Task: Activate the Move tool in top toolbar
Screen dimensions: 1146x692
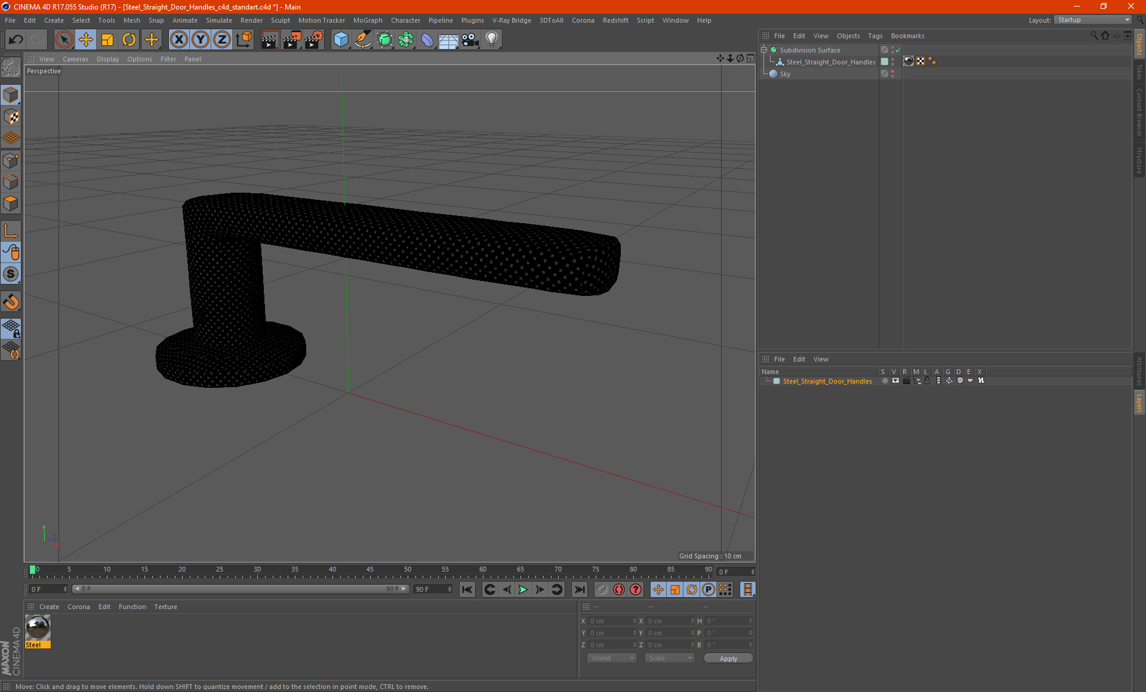Action: pyautogui.click(x=86, y=40)
